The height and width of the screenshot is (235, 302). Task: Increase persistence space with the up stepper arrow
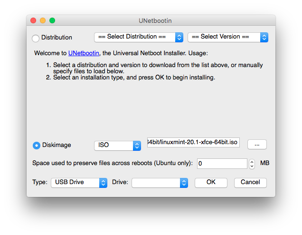tap(252, 162)
